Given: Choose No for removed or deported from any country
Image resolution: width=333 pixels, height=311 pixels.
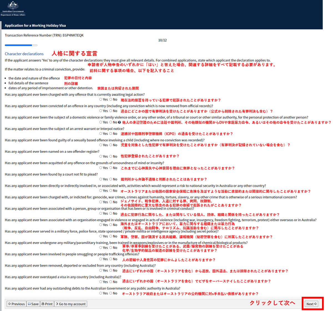Looking at the screenshot, I should [x=111, y=271].
